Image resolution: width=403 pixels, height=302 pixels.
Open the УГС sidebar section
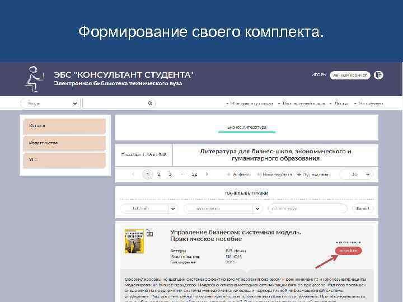pyautogui.click(x=64, y=160)
